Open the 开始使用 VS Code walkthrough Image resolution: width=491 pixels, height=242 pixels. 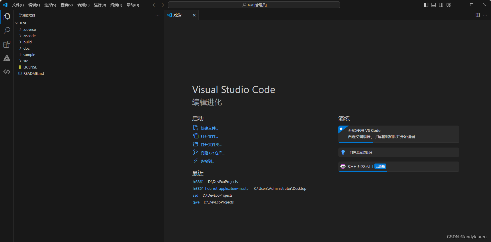[x=399, y=134]
